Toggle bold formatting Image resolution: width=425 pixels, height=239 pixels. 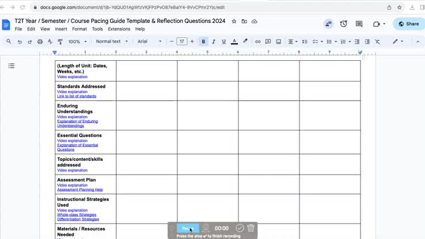[x=203, y=41]
